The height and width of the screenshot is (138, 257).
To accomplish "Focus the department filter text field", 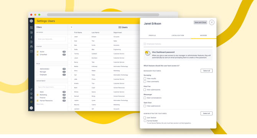I will pos(51,87).
